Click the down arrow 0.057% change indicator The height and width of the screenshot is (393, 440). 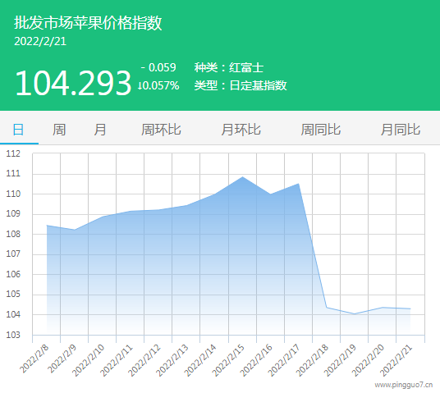(x=158, y=85)
